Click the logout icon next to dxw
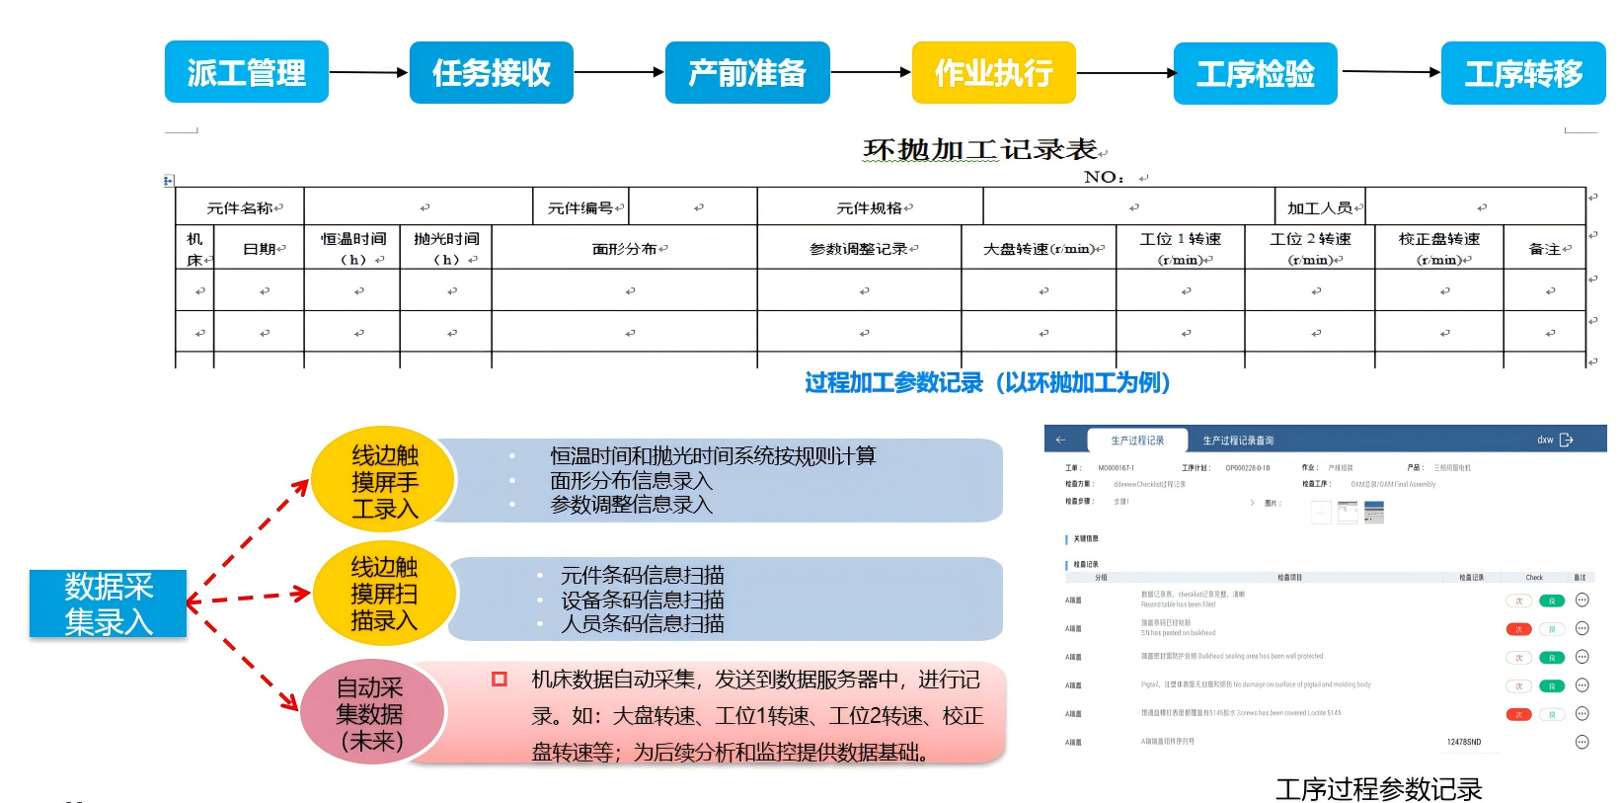Viewport: 1621px width, 803px height. click(x=1566, y=441)
